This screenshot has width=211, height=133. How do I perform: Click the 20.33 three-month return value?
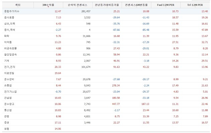[x=58, y=67]
